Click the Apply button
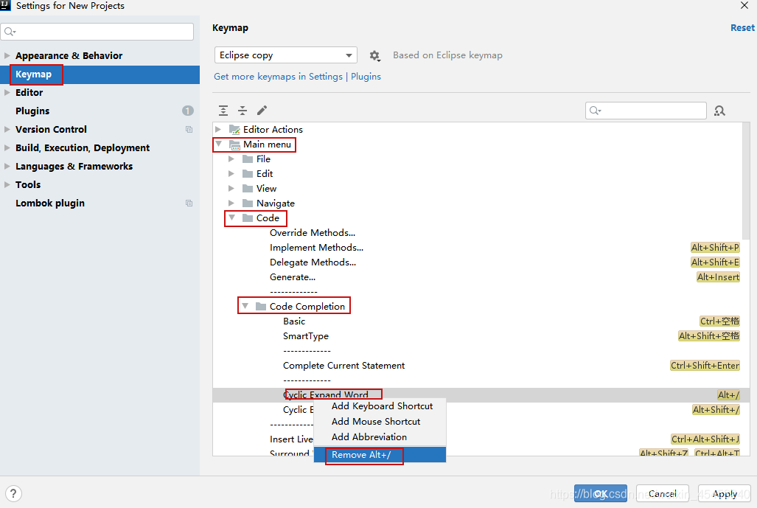 [x=724, y=493]
